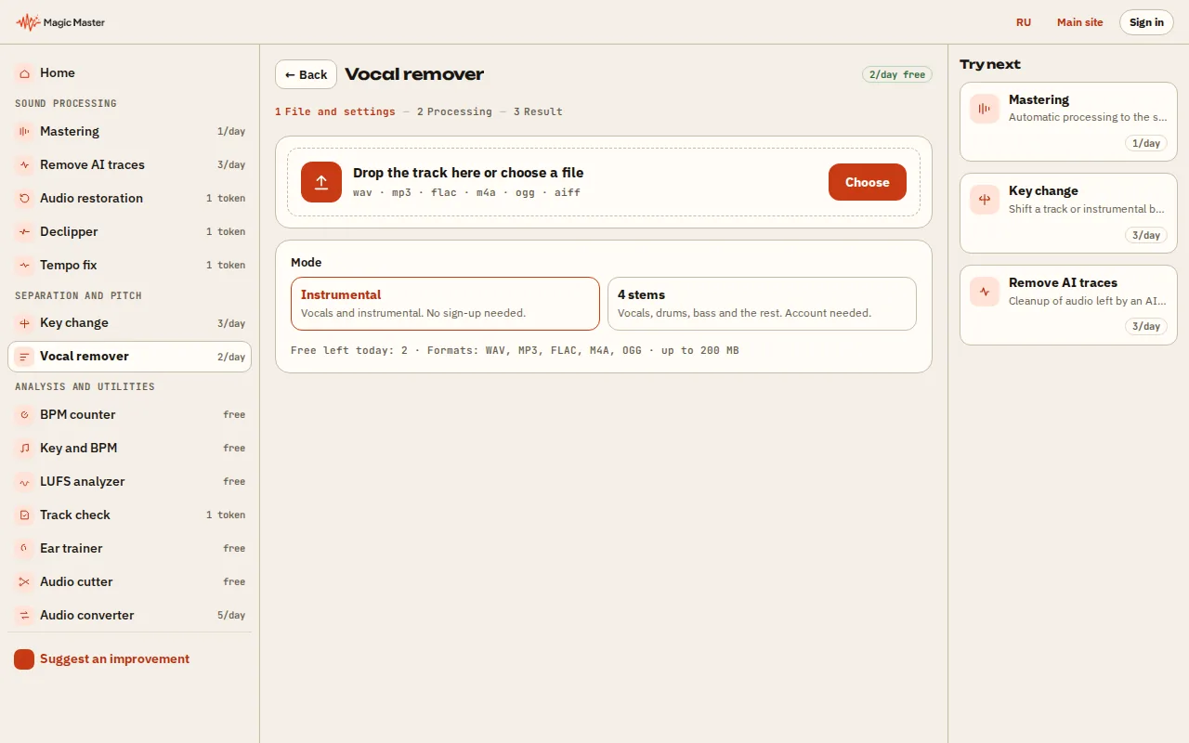
Task: Click the orange upload arrow icon
Action: 321,182
